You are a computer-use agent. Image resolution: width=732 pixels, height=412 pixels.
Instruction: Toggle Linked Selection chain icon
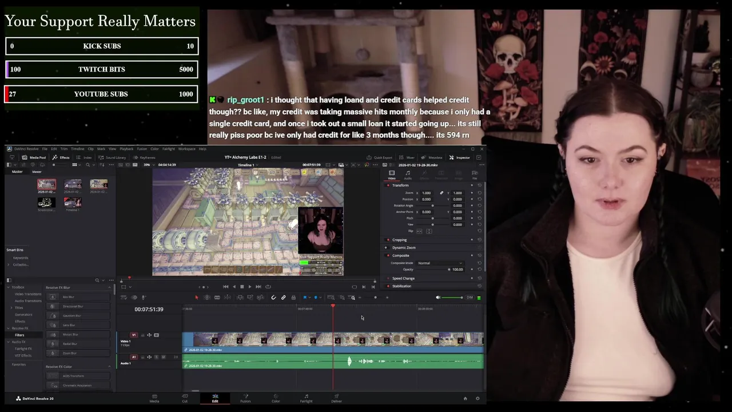point(284,298)
